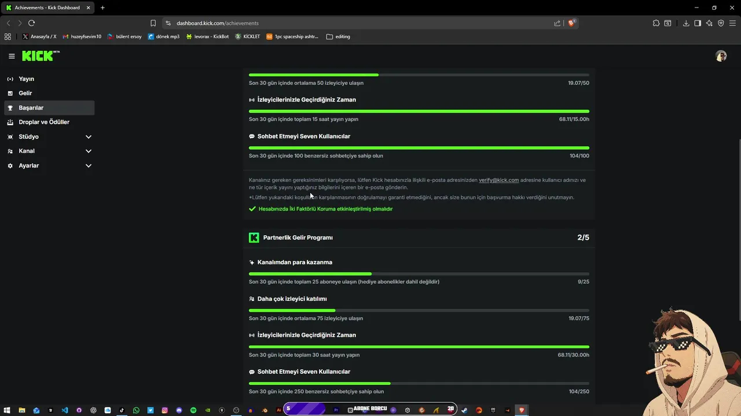Click the 68.11/30.00h streaming hours value

[x=574, y=355]
